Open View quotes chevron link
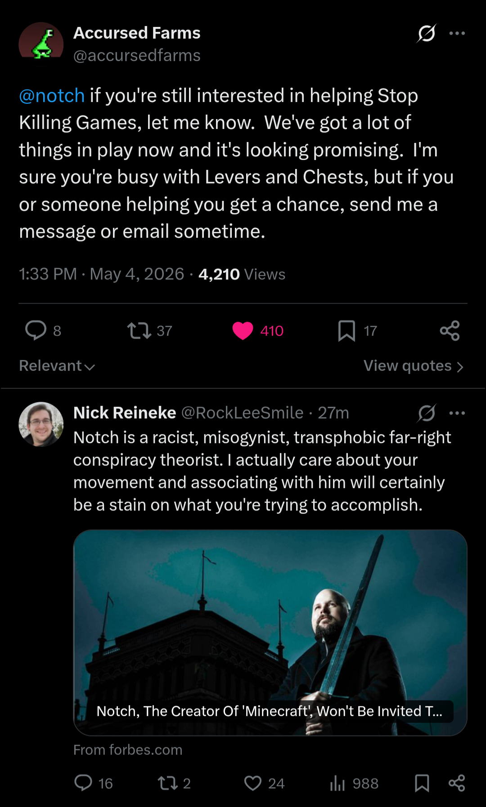The width and height of the screenshot is (486, 807). click(x=414, y=366)
